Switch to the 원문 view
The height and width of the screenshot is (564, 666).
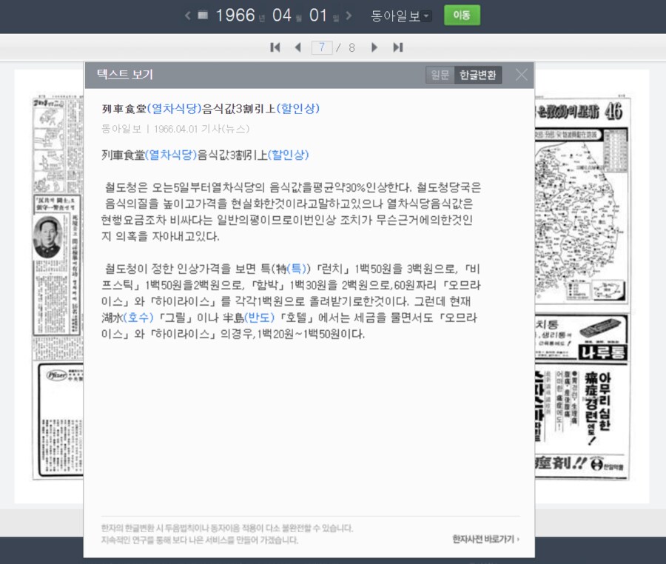click(x=440, y=75)
